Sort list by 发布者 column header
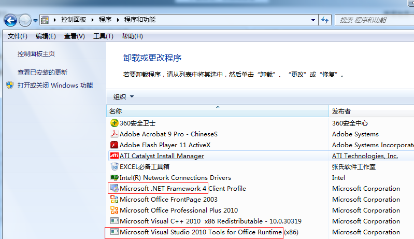The width and height of the screenshot is (414, 239). pos(371,111)
